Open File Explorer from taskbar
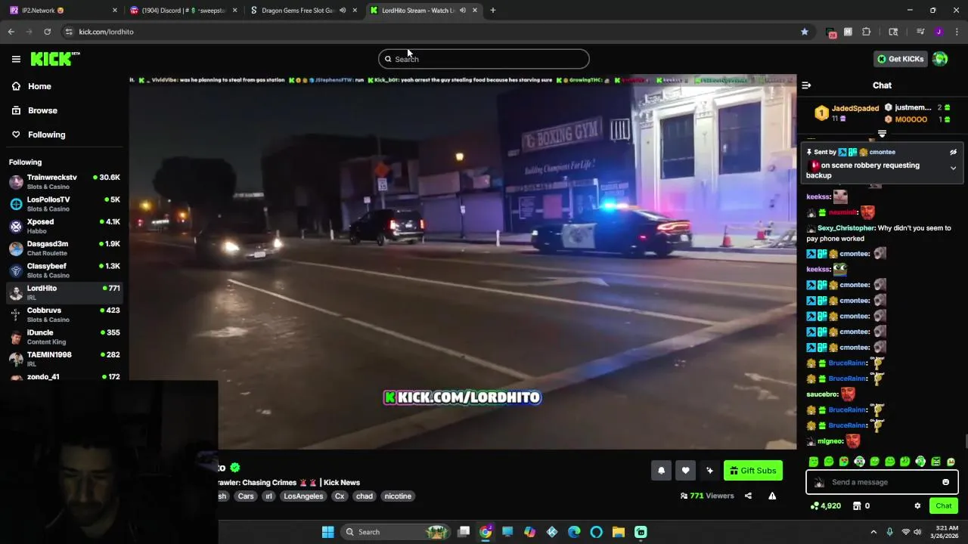The width and height of the screenshot is (968, 544). [618, 532]
